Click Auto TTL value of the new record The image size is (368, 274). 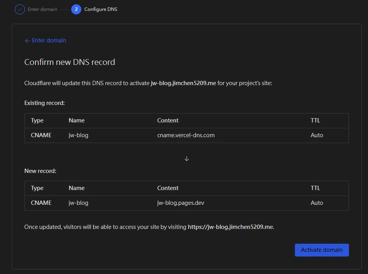point(317,203)
